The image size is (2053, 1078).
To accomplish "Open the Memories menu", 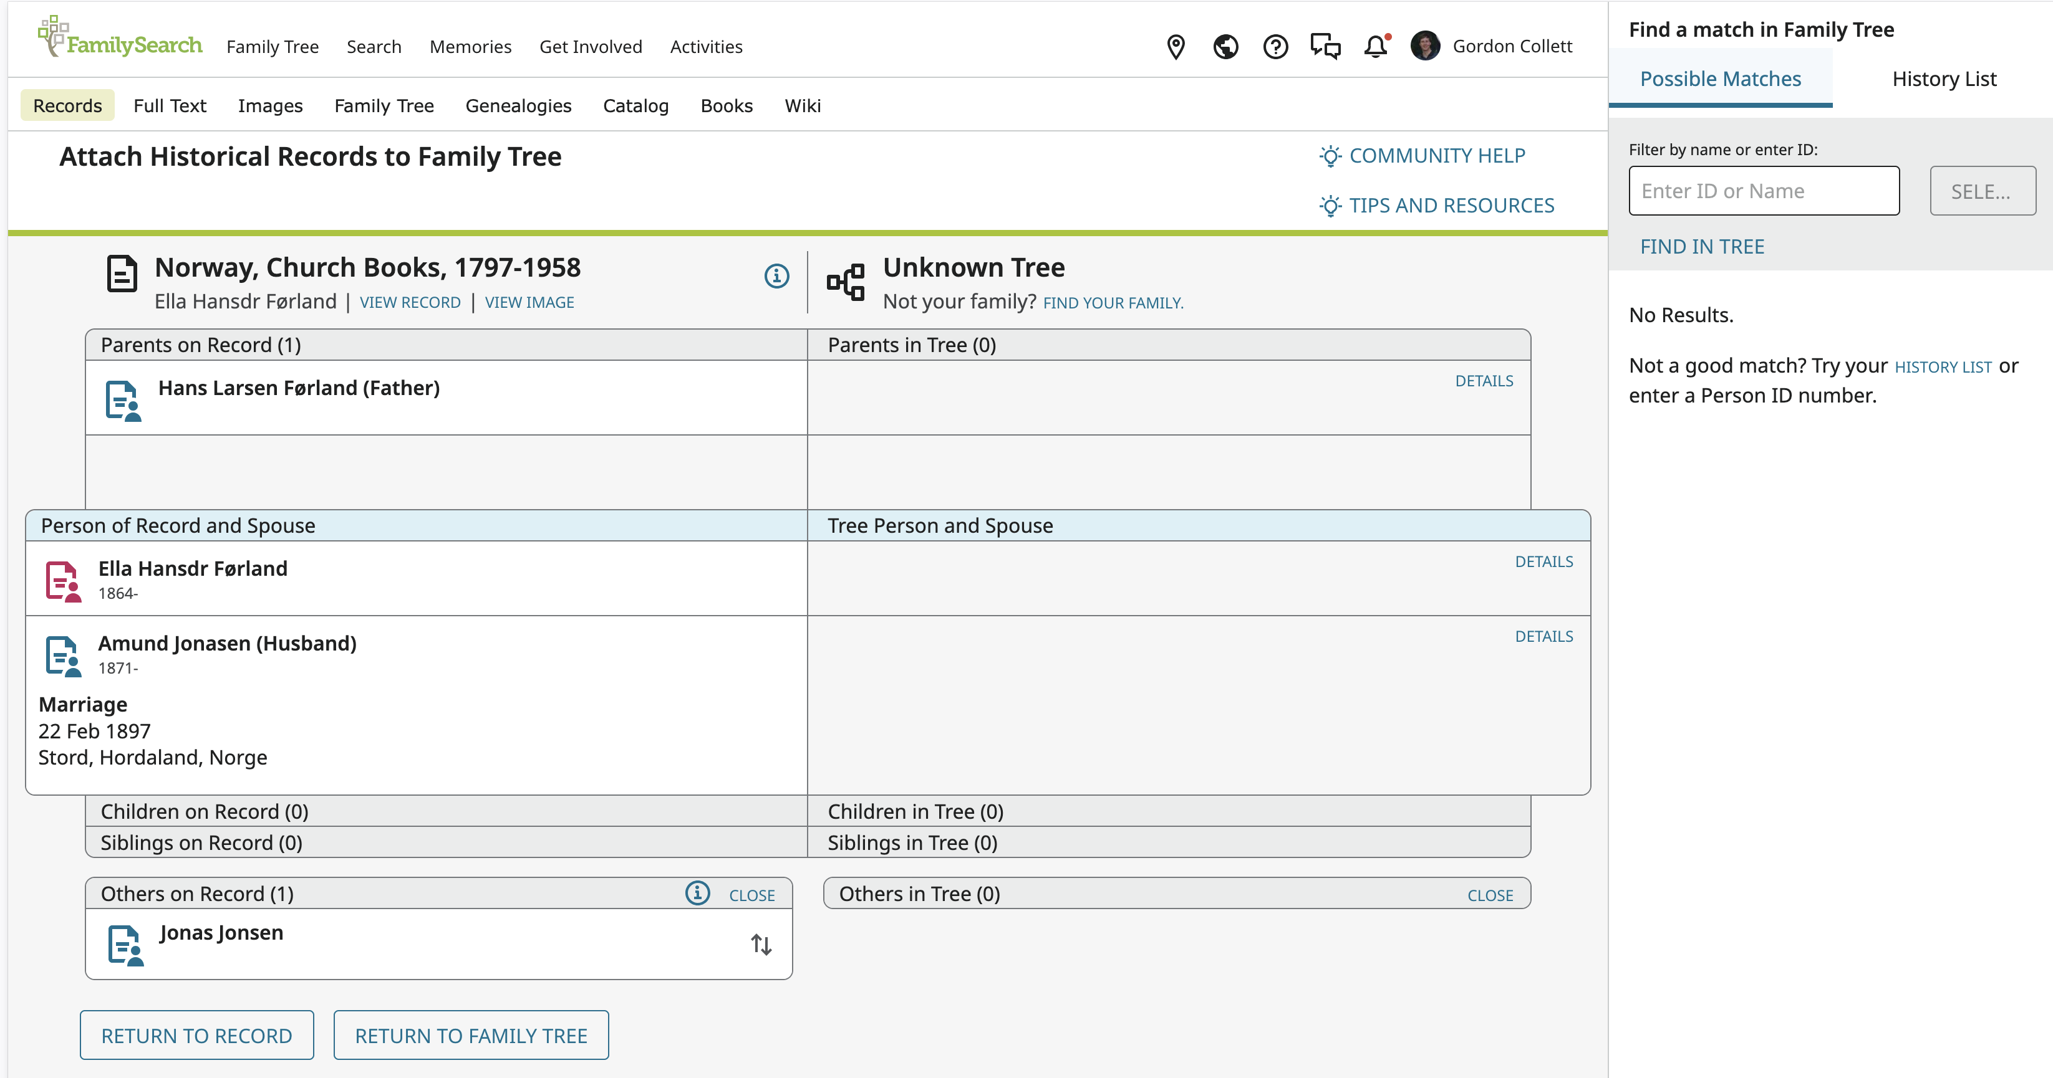I will pos(470,47).
